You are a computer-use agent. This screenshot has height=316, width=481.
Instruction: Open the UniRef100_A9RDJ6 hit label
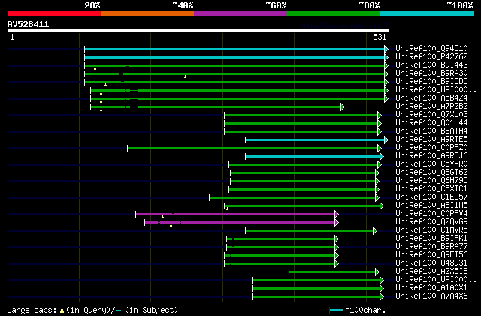click(431, 155)
